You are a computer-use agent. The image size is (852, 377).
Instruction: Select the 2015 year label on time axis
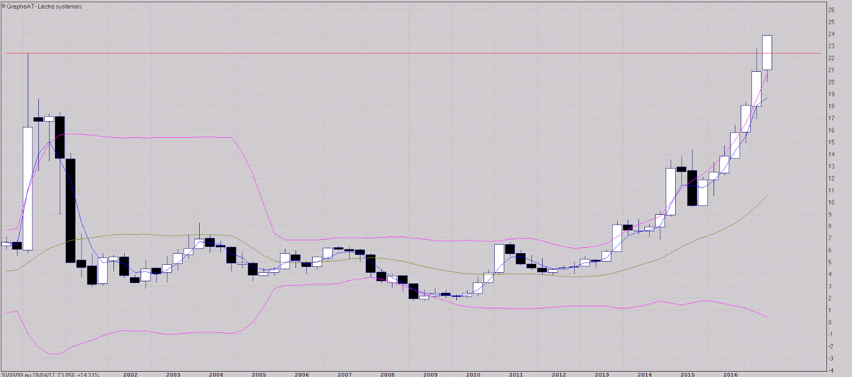click(x=687, y=375)
